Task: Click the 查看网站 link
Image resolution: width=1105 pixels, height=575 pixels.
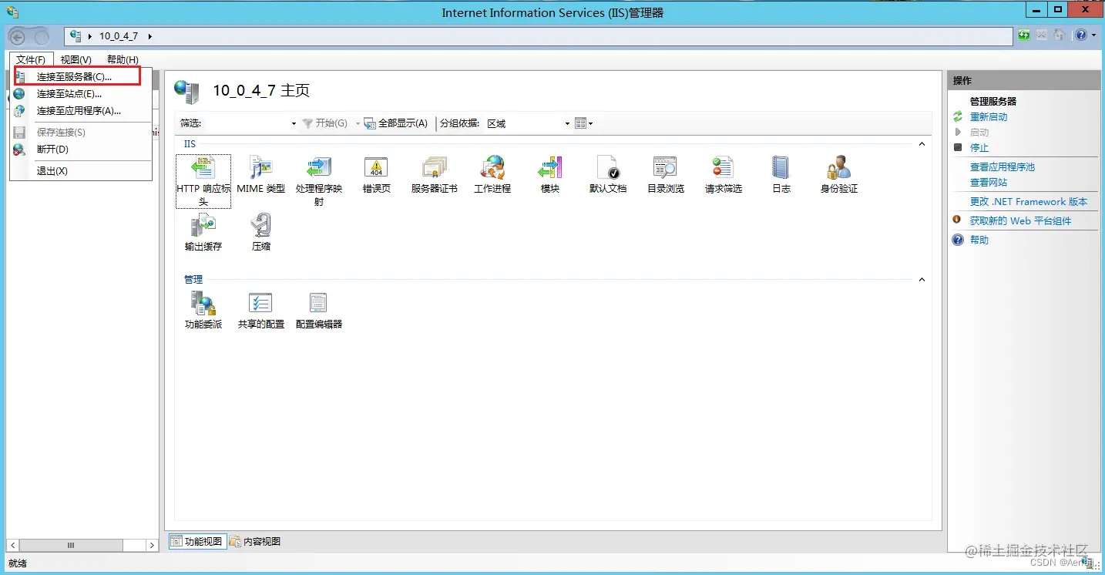Action: point(989,183)
